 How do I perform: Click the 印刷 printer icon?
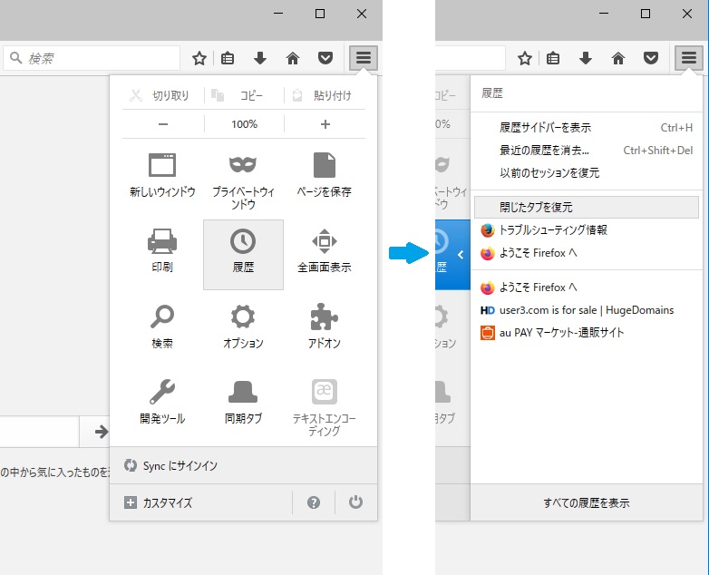pos(162,242)
